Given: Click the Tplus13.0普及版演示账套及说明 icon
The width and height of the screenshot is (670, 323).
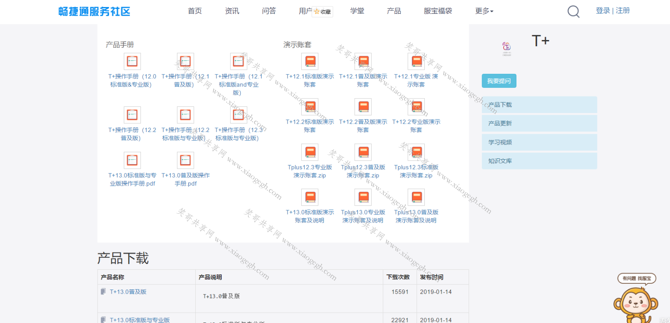Looking at the screenshot, I should click(x=416, y=197).
